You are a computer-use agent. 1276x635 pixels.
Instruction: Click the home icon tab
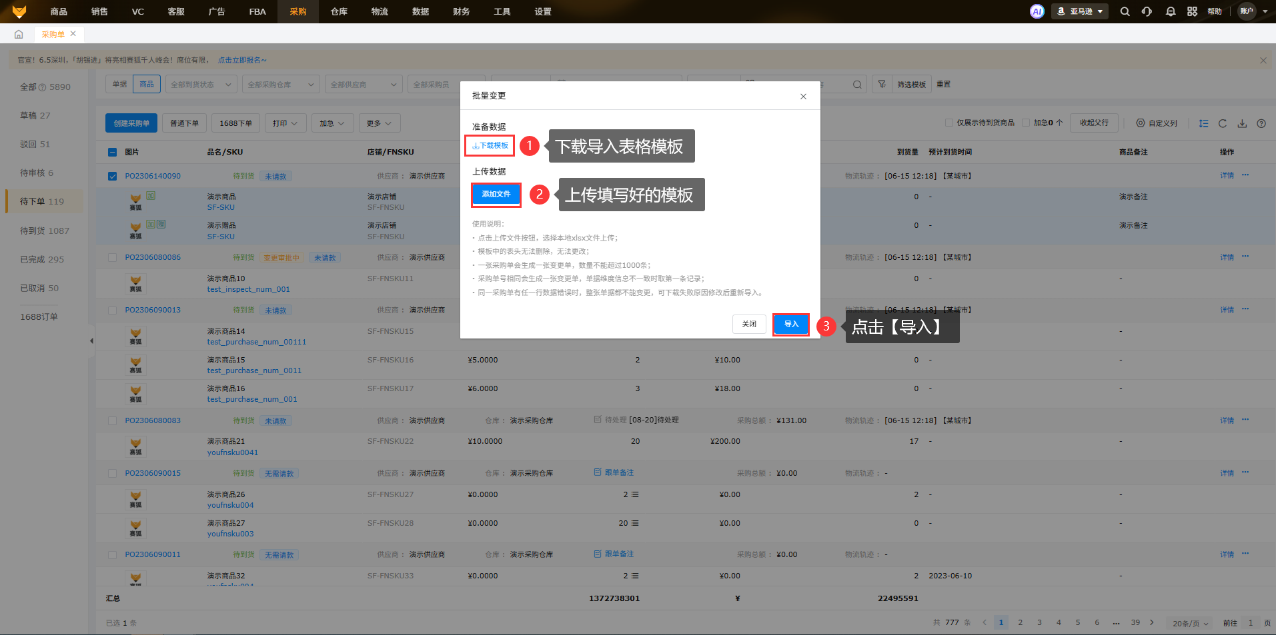(x=19, y=34)
